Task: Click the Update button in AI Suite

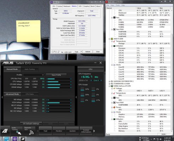Action: click(72, 131)
